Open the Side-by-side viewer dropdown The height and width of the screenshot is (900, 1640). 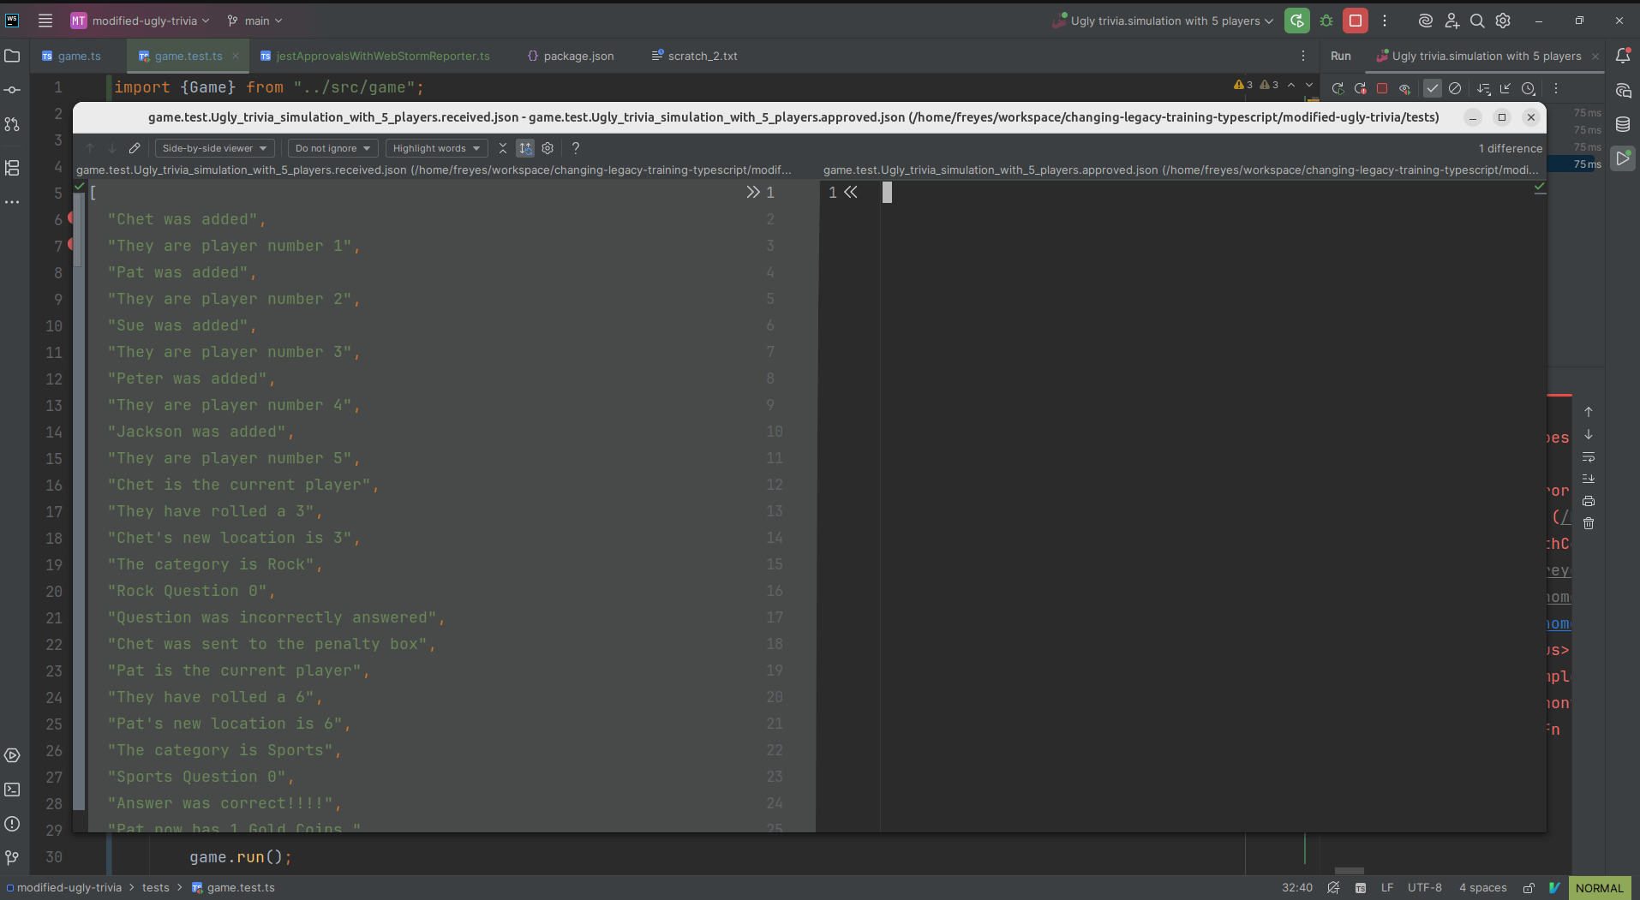click(x=214, y=148)
